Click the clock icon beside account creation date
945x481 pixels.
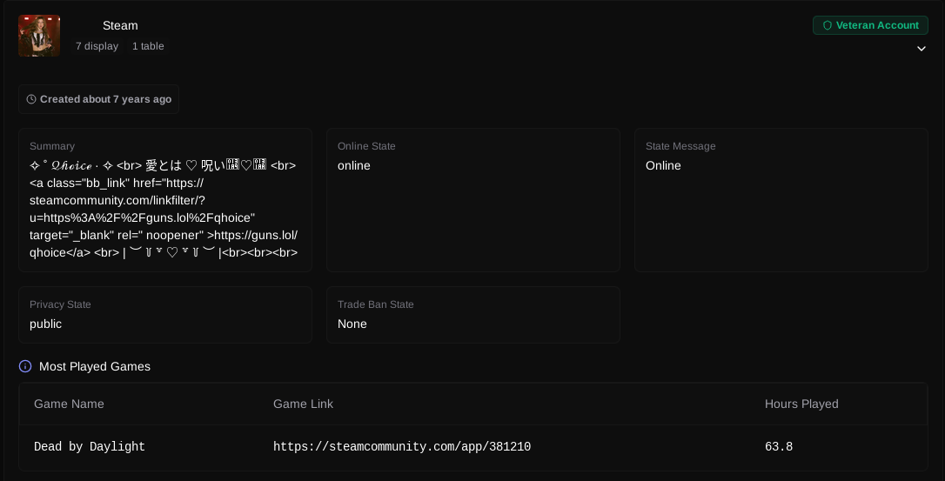point(31,99)
